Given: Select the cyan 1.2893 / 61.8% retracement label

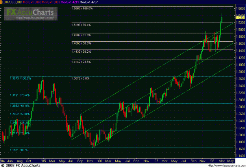Looking at the screenshot, I should tap(20, 106).
